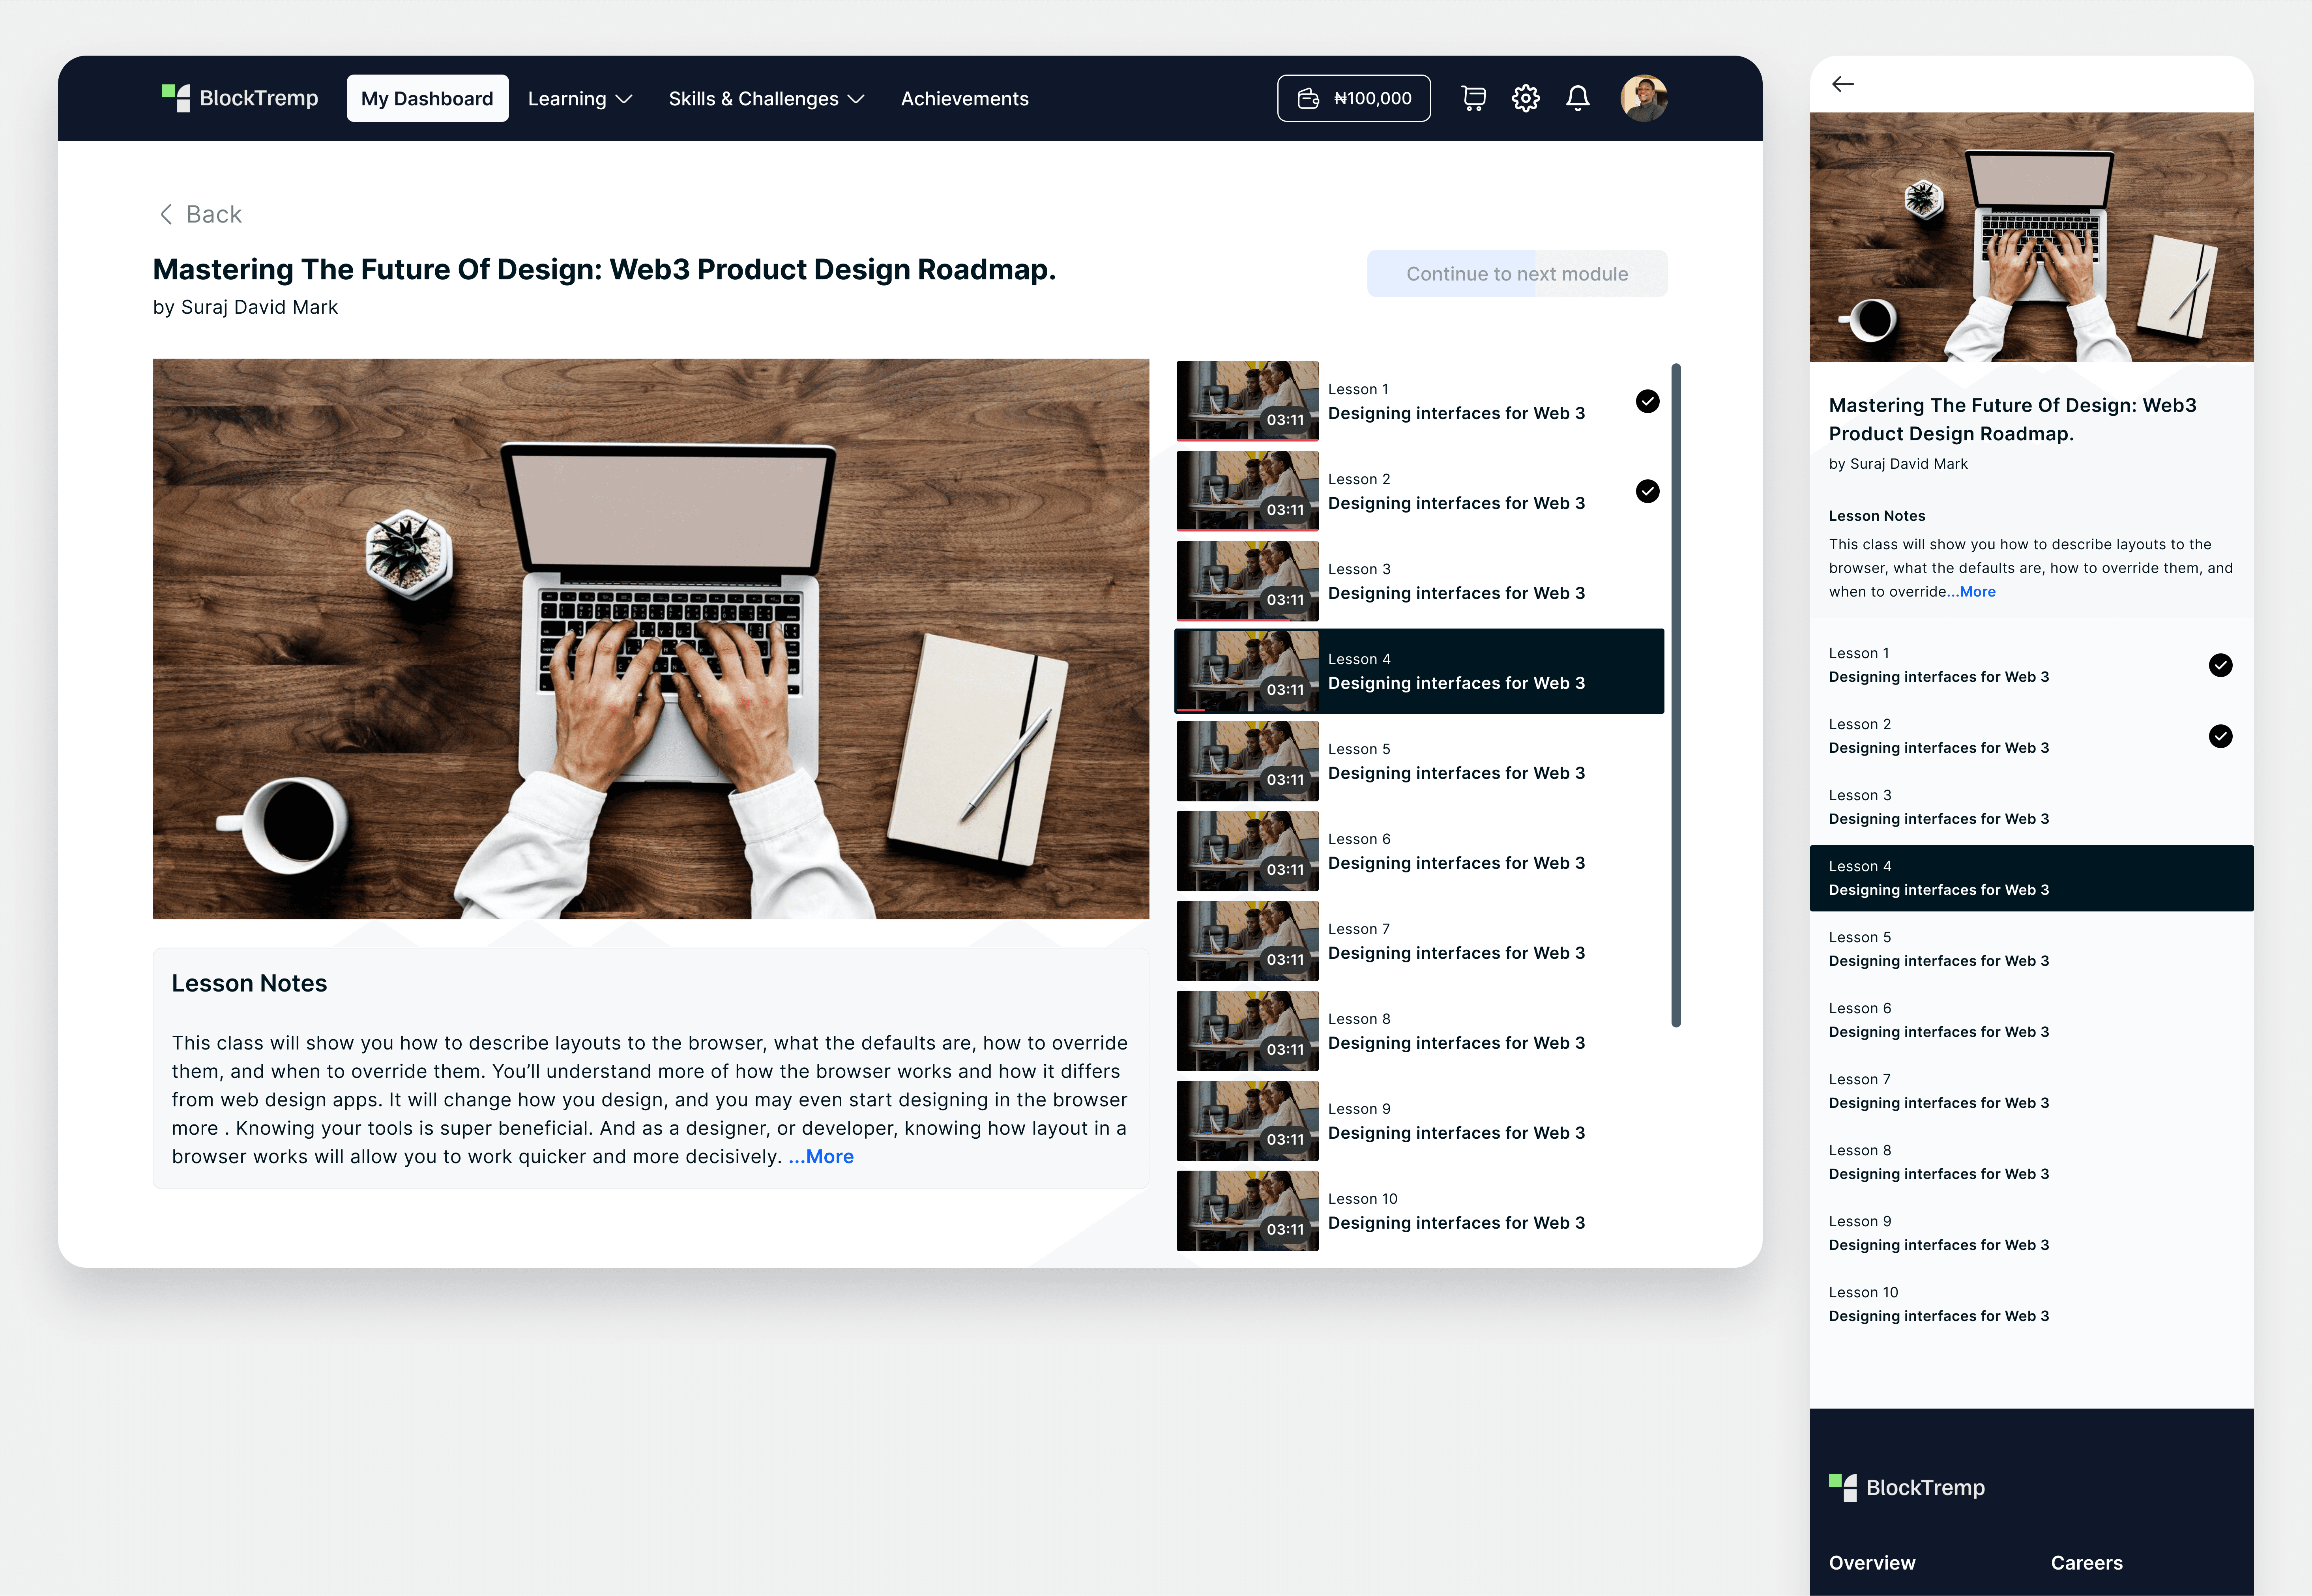Open settings with the gear icon

tap(1525, 98)
